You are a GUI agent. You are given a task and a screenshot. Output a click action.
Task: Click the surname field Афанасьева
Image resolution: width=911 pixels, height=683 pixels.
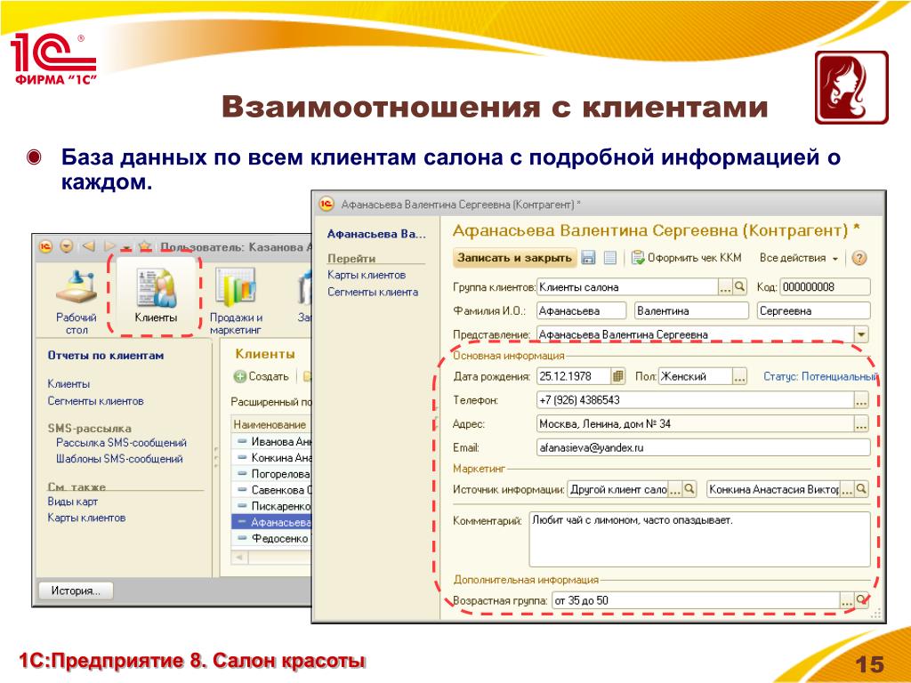[581, 310]
